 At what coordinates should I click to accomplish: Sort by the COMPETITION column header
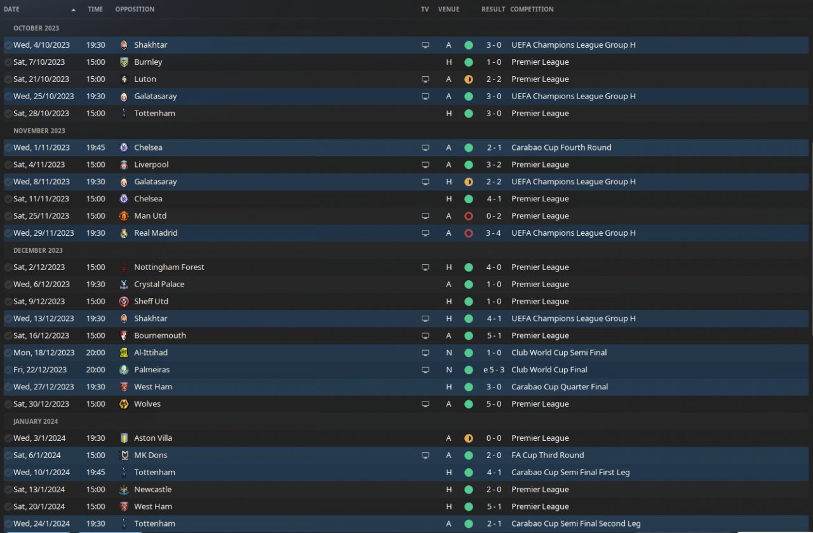[532, 10]
